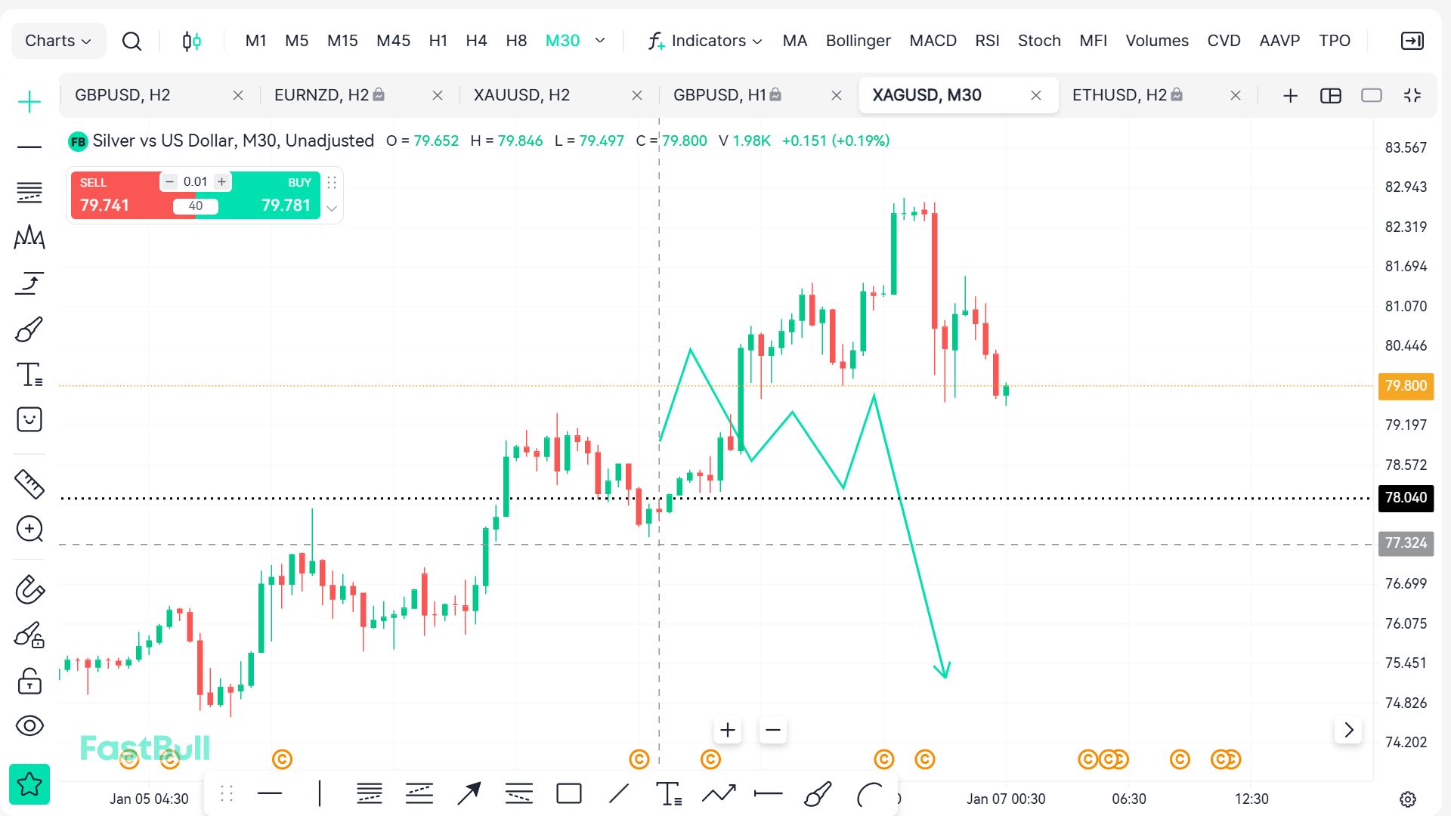Open the Charts dropdown menu

[x=58, y=41]
